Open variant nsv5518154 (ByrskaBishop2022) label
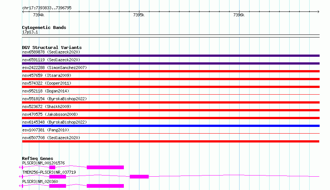The image size is (330, 190). (x=55, y=99)
